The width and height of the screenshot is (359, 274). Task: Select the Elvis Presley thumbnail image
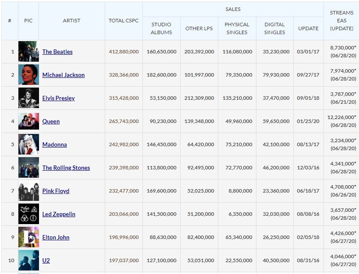click(28, 98)
